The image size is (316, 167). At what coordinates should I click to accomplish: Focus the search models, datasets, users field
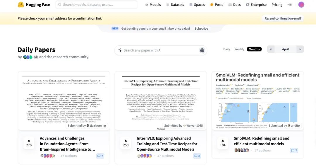click(x=96, y=5)
